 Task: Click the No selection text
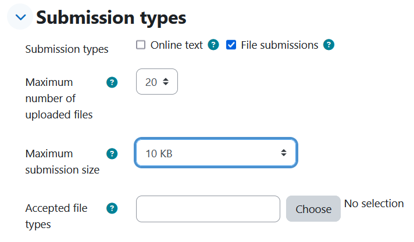(x=374, y=204)
